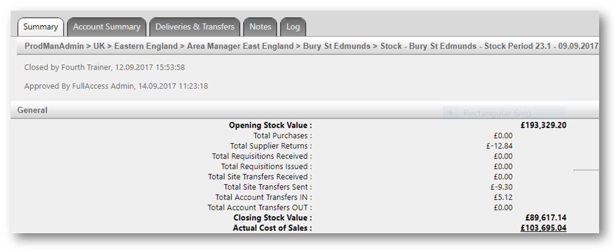Image resolution: width=614 pixels, height=249 pixels.
Task: Click the Closing Stock Value figure
Action: 546,218
